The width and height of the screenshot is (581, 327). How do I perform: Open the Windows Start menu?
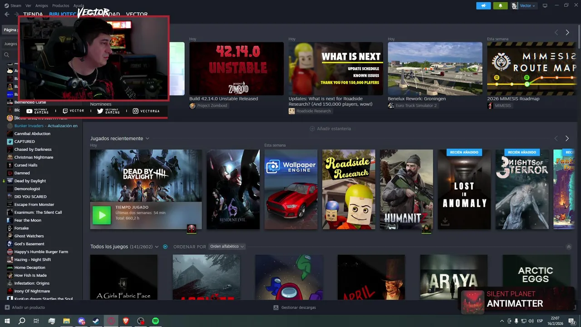7,321
